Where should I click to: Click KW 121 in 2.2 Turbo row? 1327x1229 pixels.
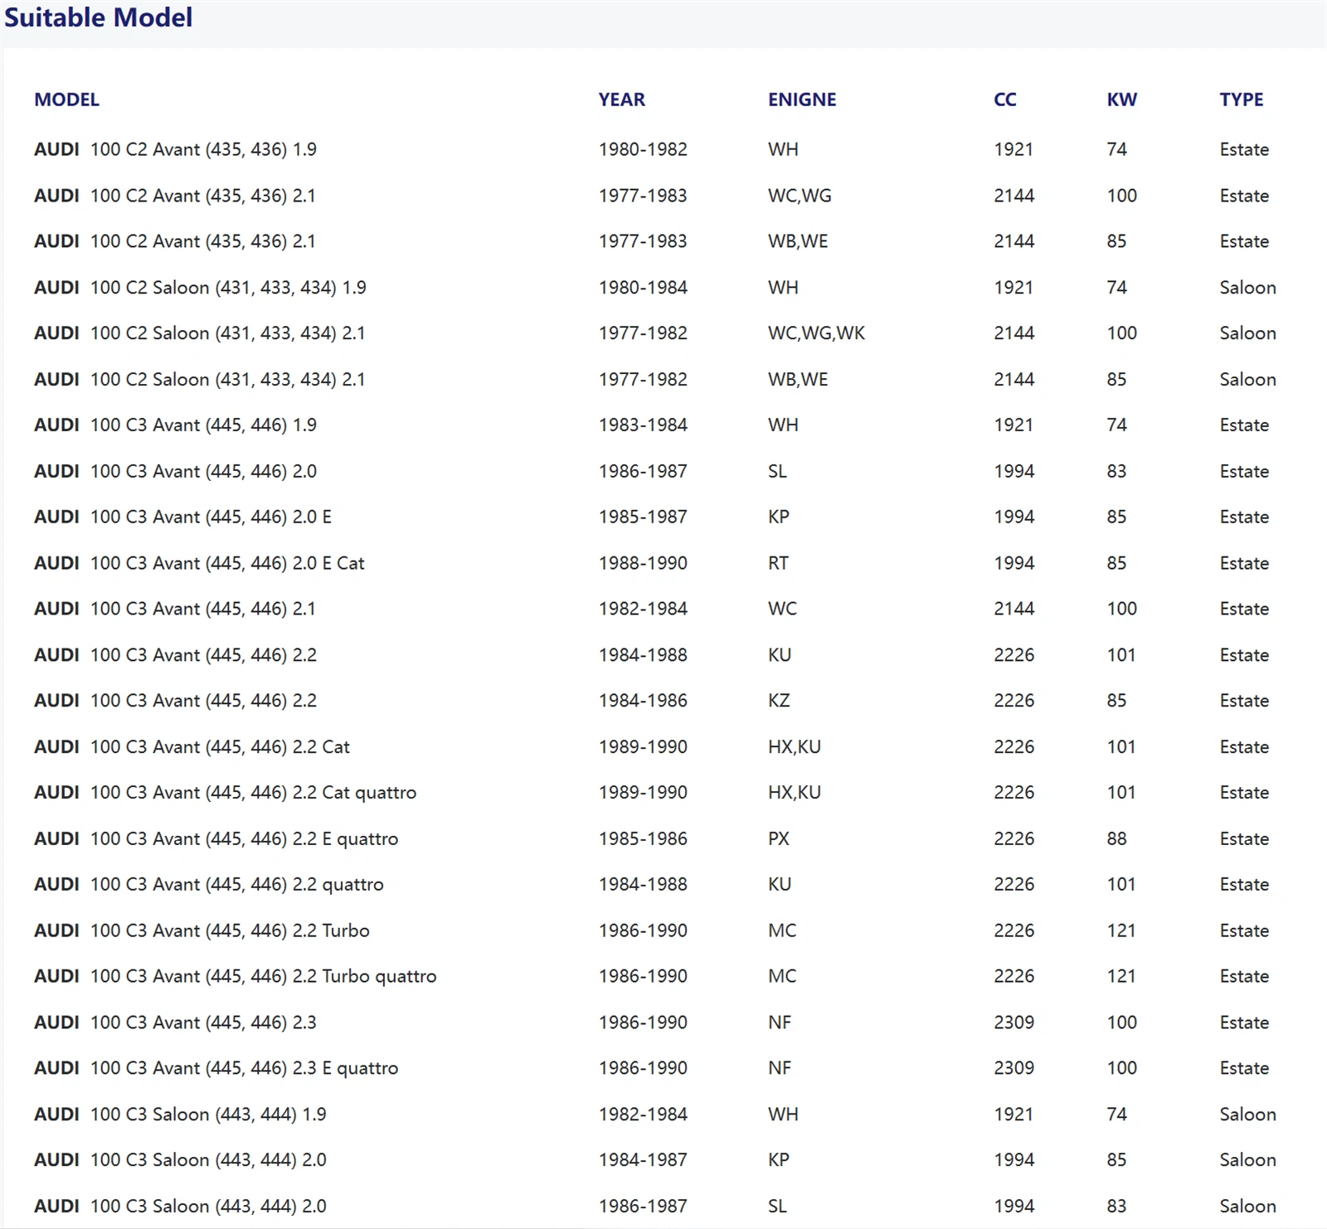(x=1121, y=930)
